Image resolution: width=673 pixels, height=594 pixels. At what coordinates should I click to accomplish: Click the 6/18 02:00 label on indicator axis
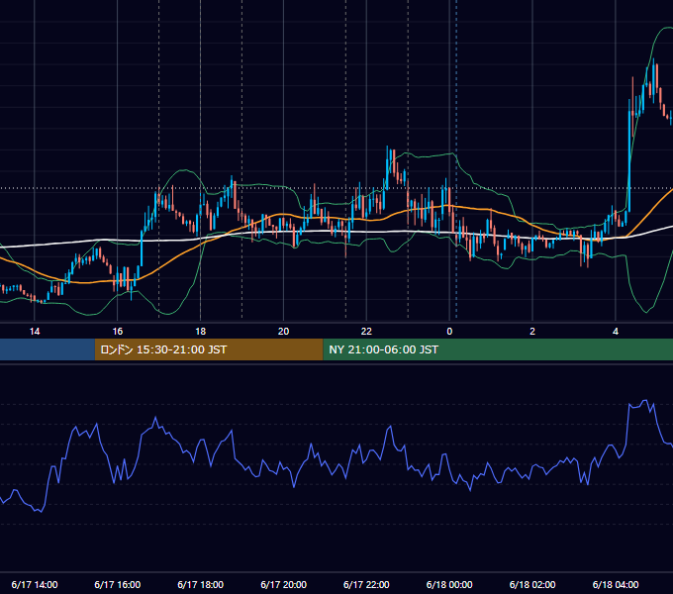click(x=532, y=584)
